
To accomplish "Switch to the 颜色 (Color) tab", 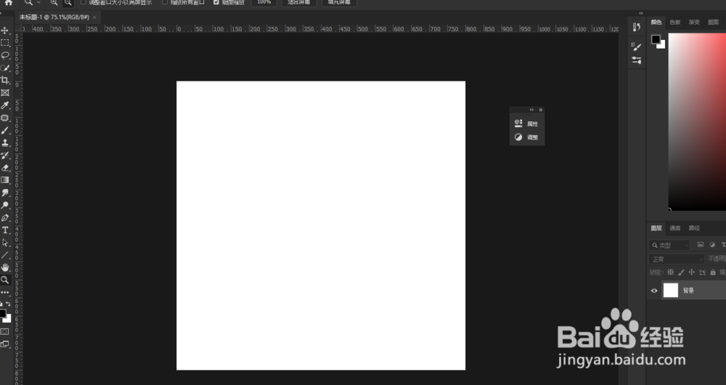I will [656, 23].
